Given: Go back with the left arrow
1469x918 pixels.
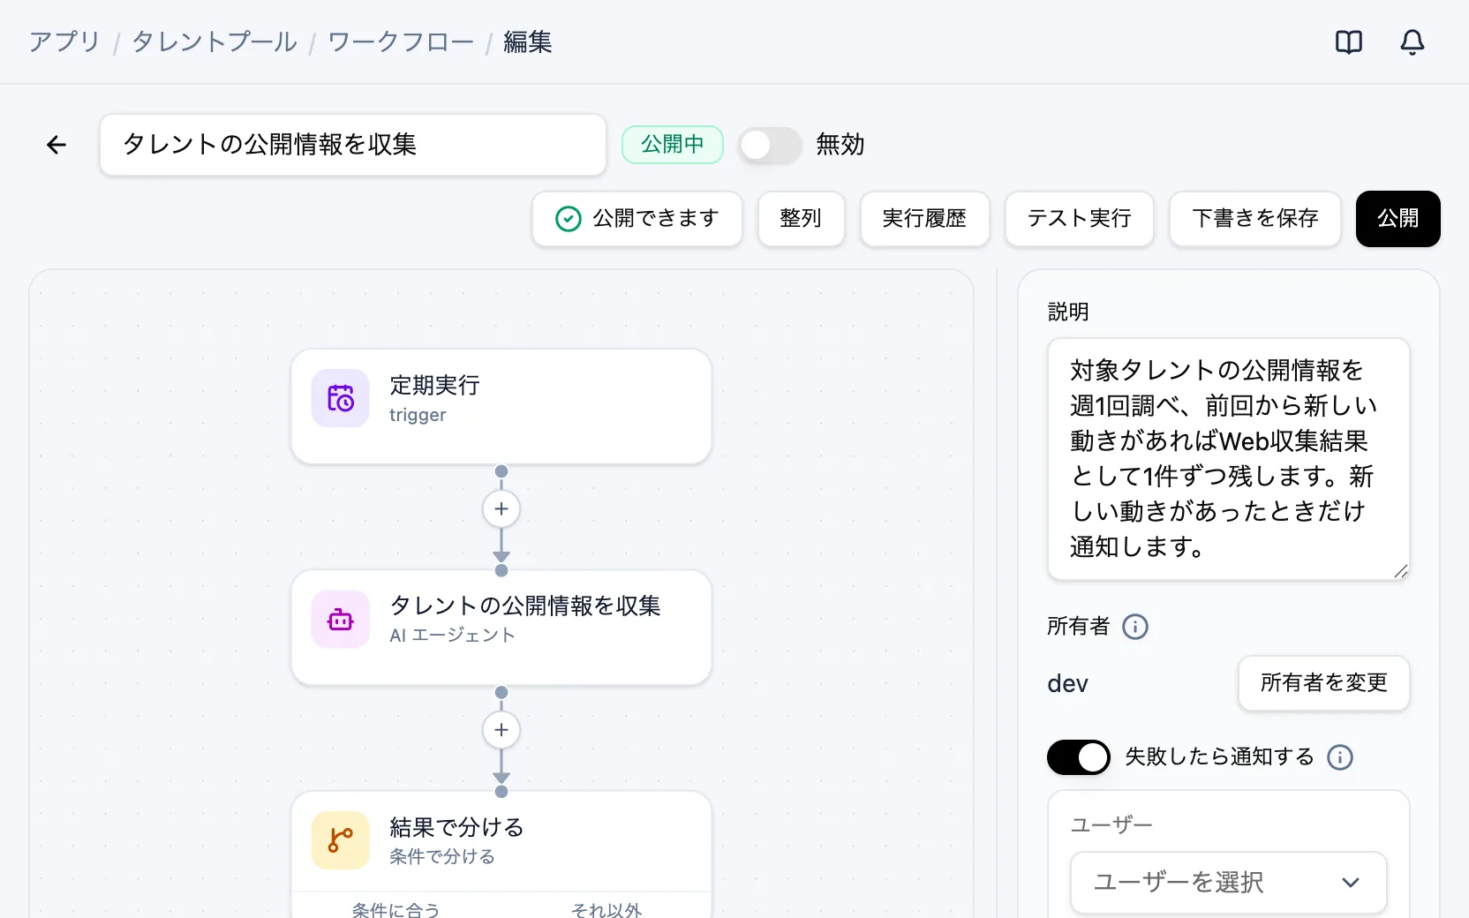Looking at the screenshot, I should click(56, 145).
